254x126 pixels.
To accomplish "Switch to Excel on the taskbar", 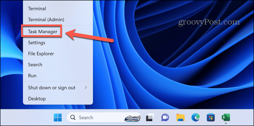I will tap(226, 117).
